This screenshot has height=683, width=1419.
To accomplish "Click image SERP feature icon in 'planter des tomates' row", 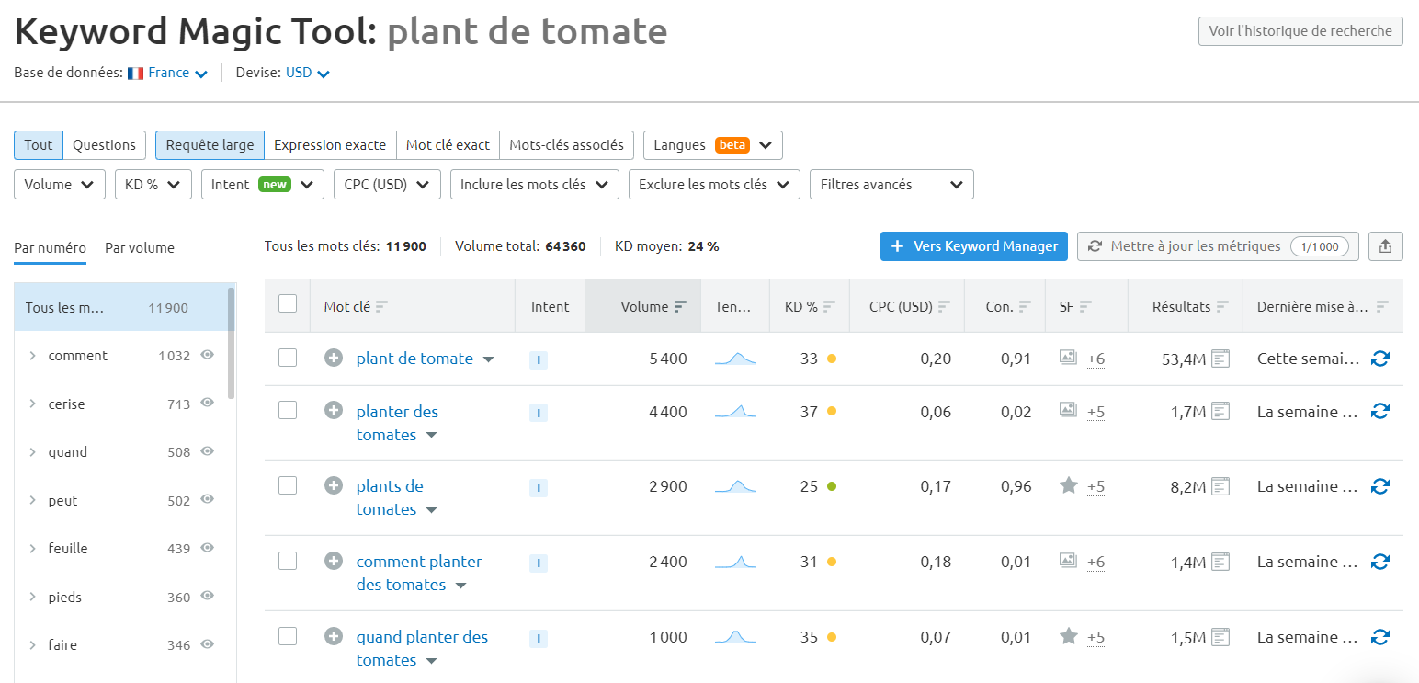I will pos(1068,411).
